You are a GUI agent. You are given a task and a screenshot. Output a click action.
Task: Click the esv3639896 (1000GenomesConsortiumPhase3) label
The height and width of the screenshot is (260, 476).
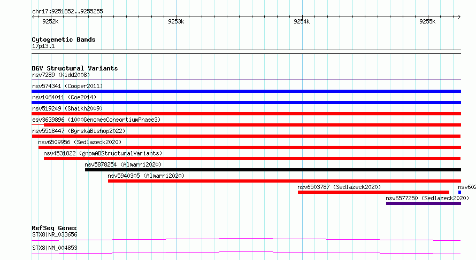tap(96, 120)
